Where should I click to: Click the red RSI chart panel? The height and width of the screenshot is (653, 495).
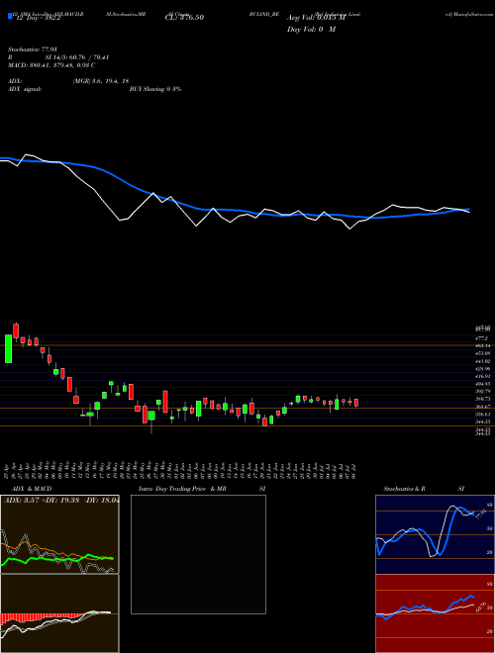[435, 613]
